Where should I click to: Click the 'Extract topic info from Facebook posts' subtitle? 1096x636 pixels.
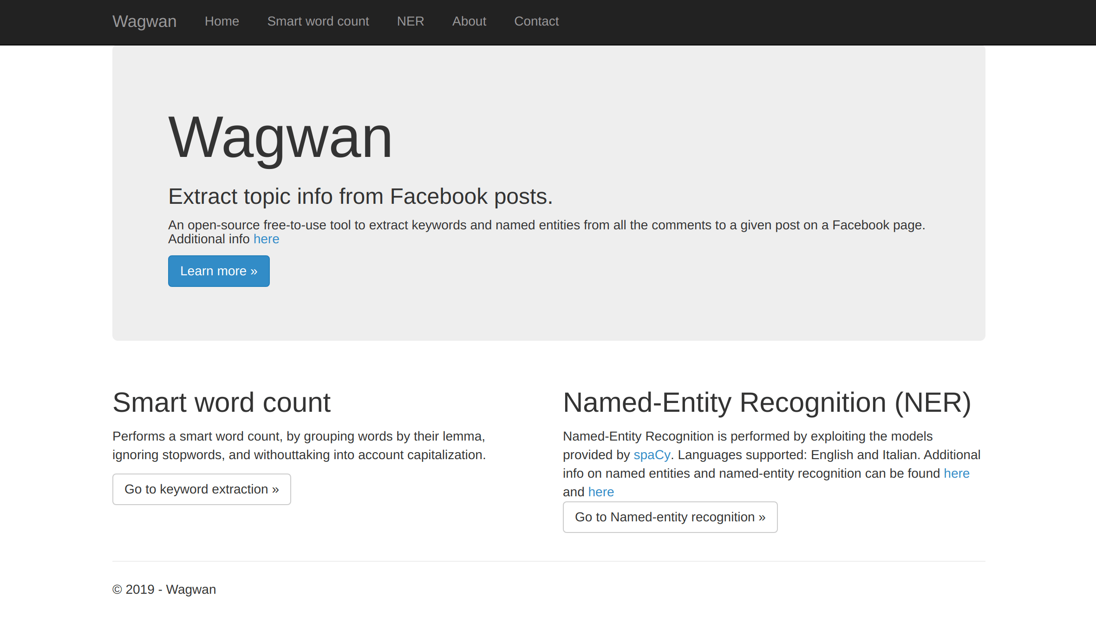tap(360, 196)
